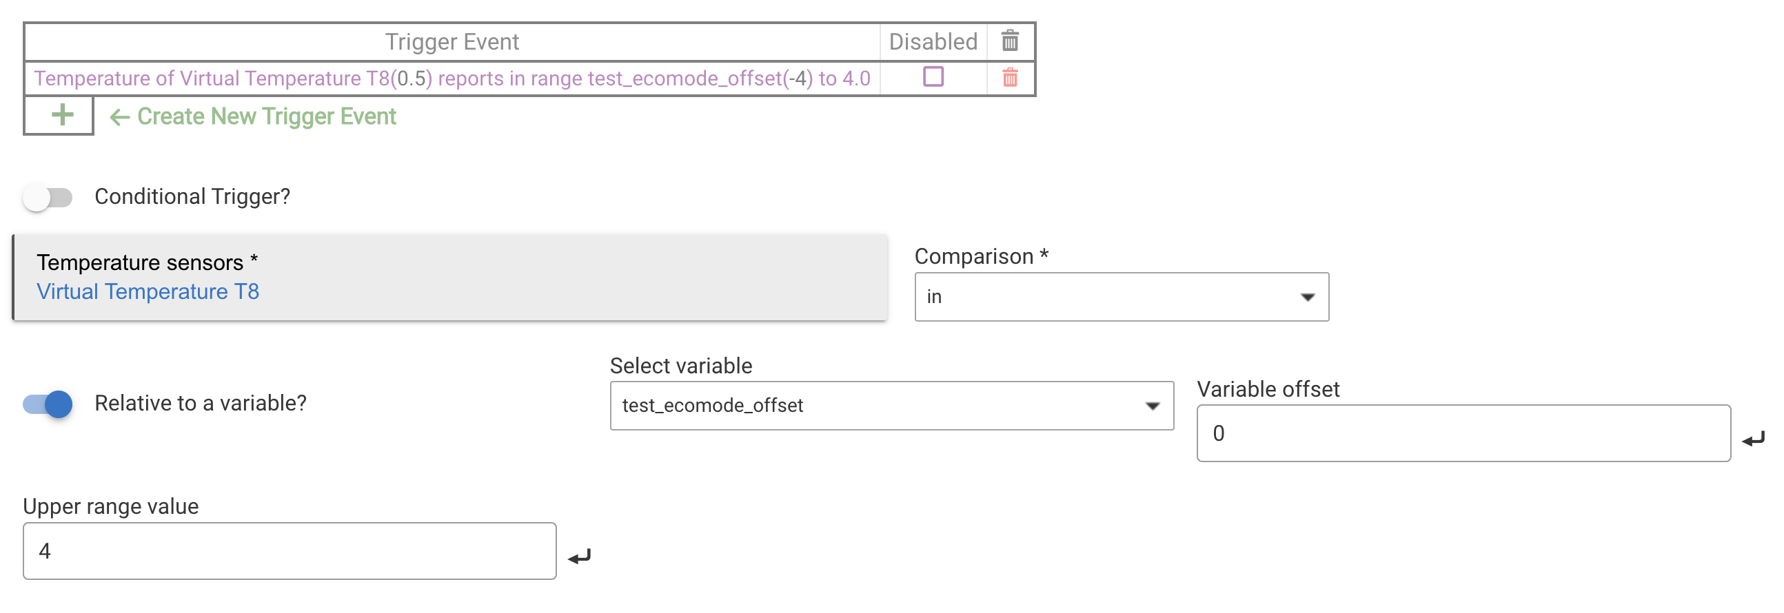Open the Temperature sensors device selector

click(450, 278)
